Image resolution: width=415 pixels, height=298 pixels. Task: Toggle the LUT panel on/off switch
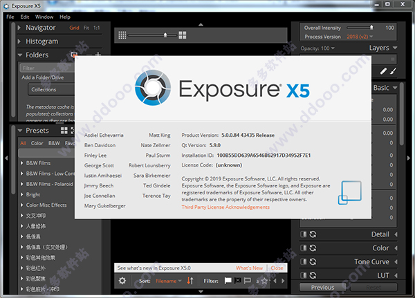click(x=304, y=275)
